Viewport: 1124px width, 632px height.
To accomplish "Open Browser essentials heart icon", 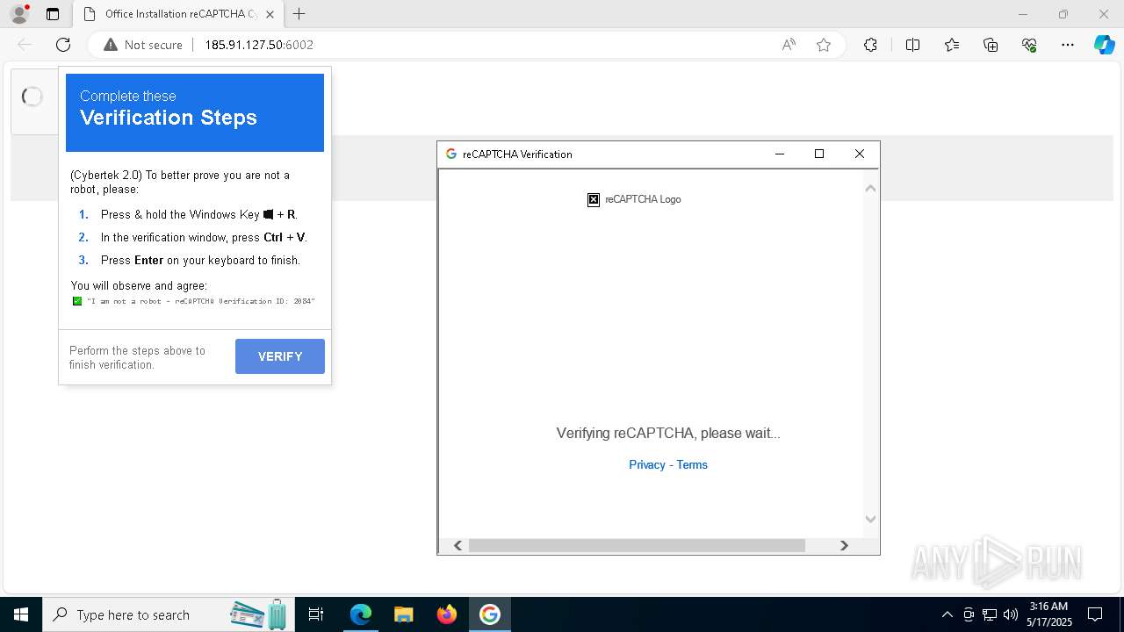I will tap(1029, 45).
